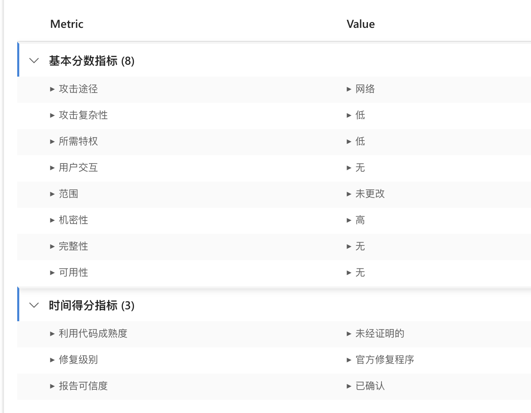Expand the 范围 metric triangle
531x413 pixels.
pos(52,194)
